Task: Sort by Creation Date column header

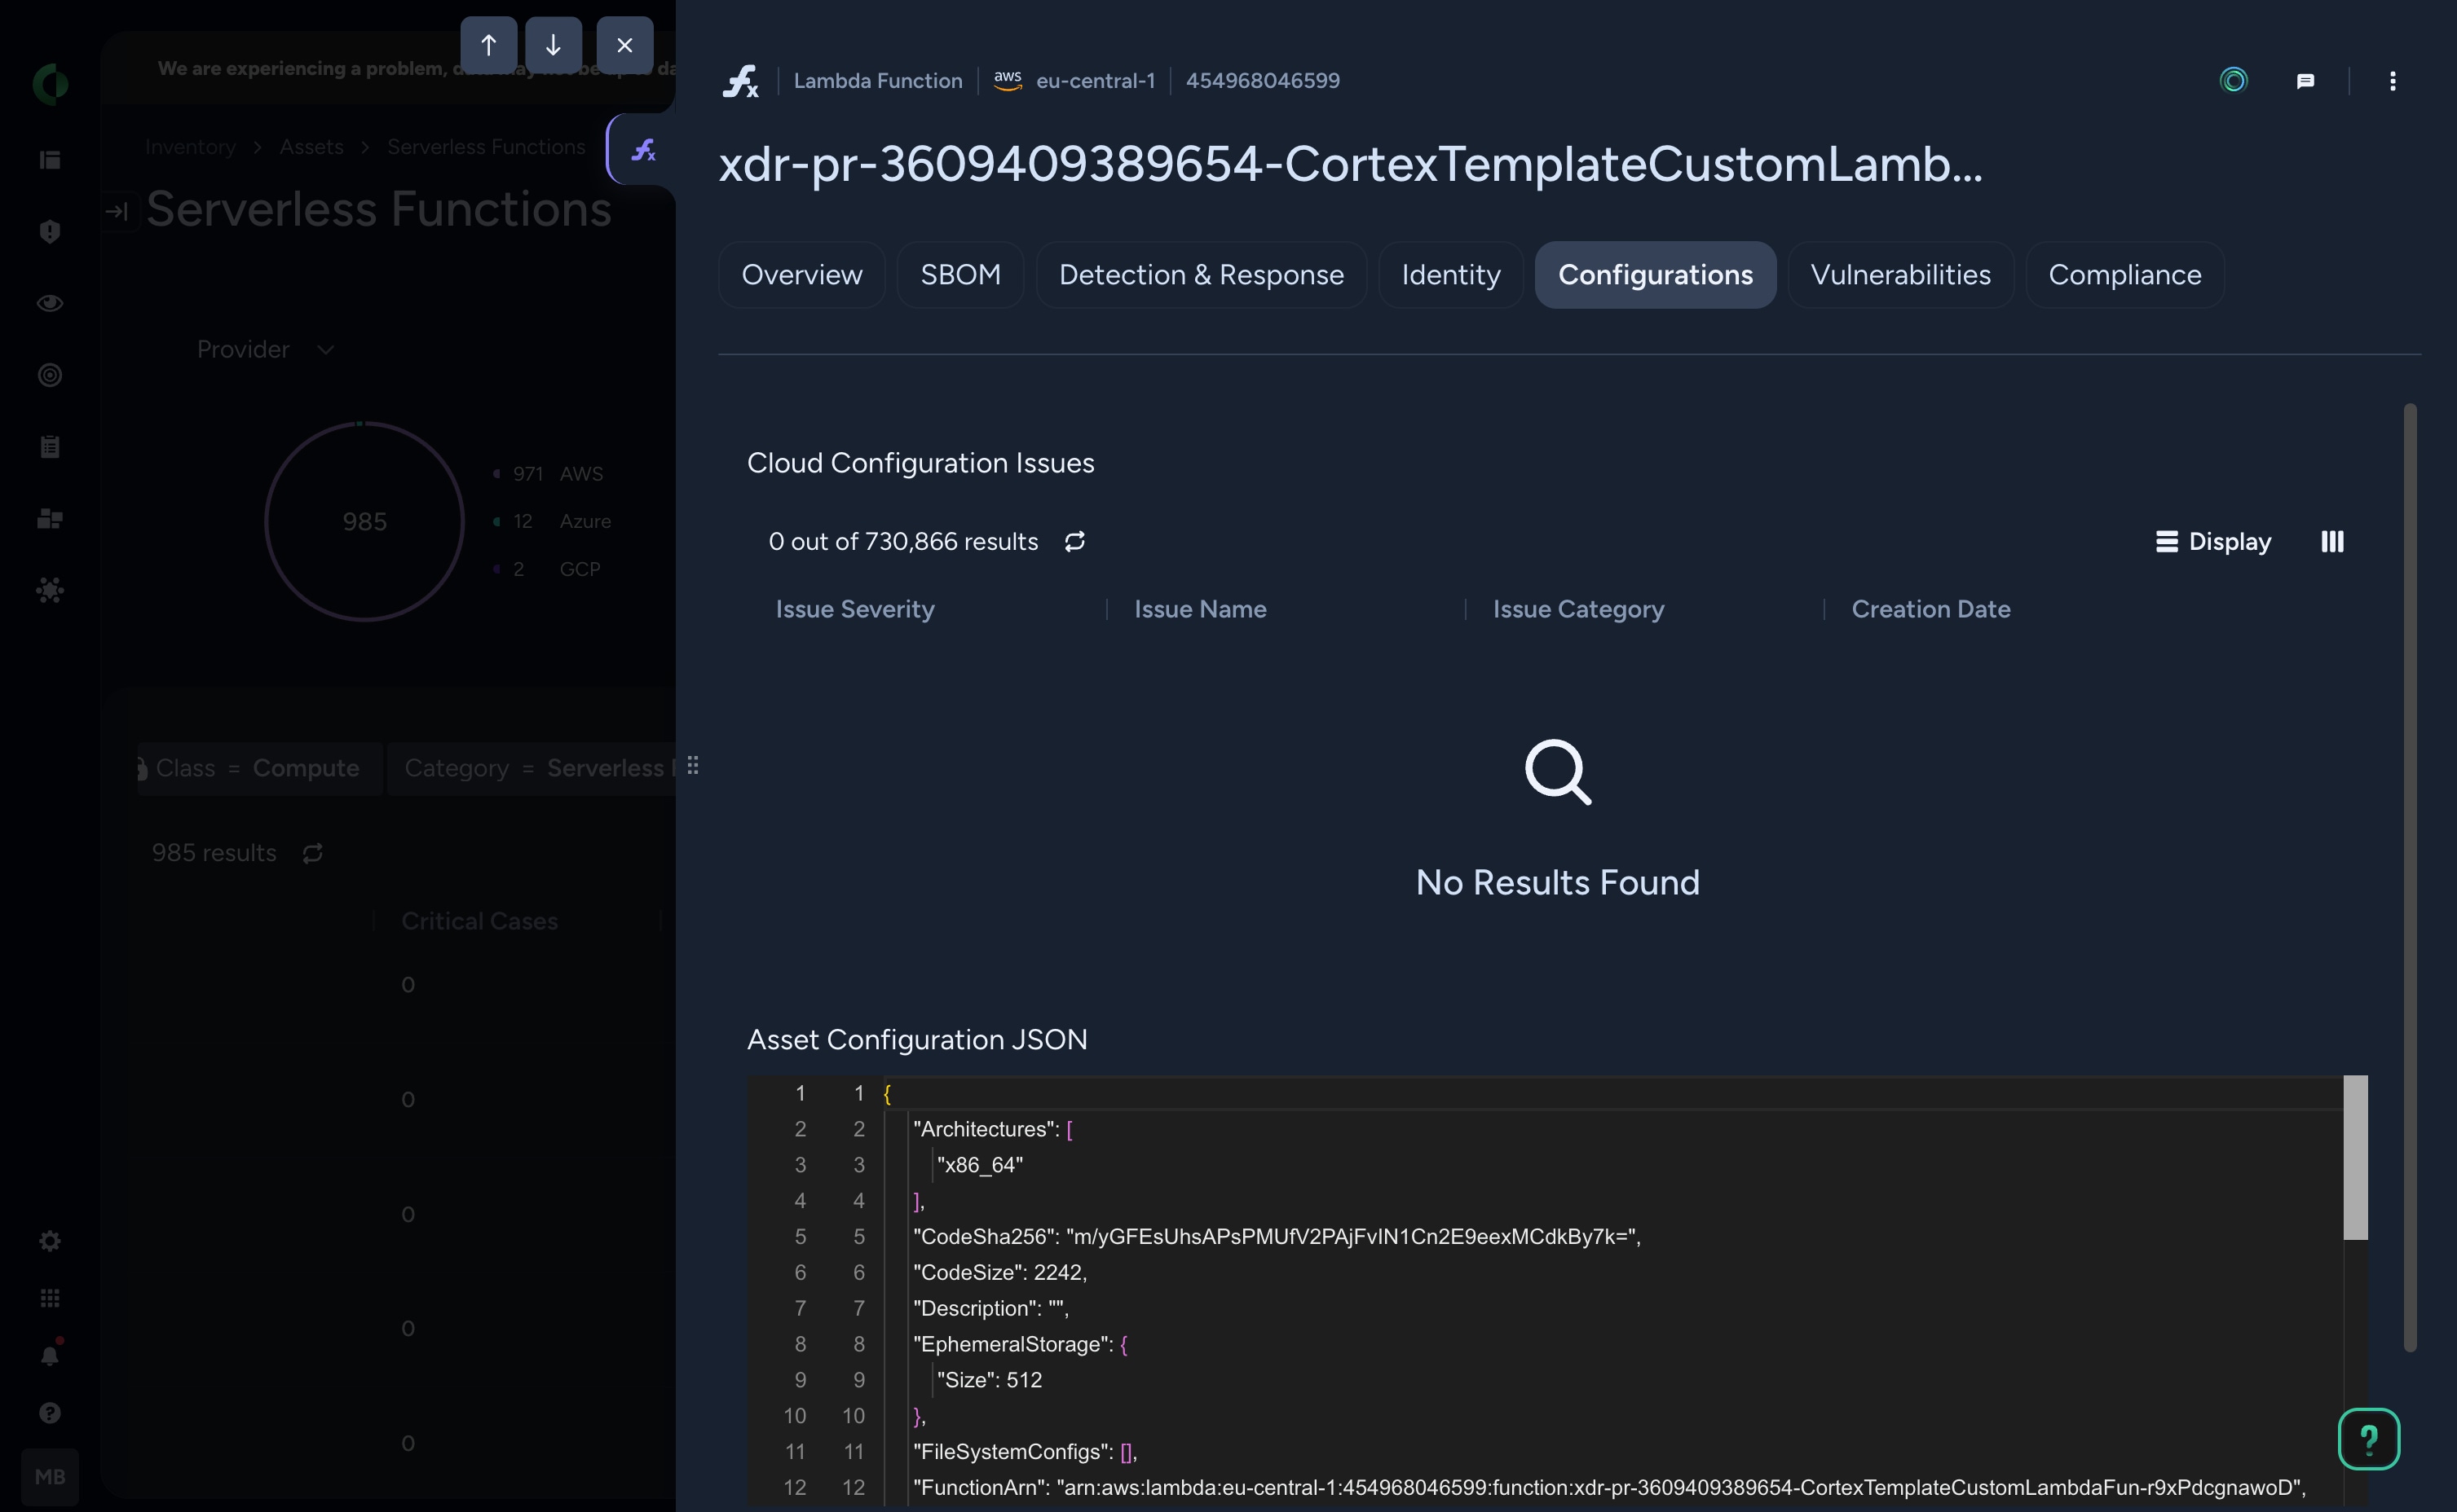Action: (x=1930, y=609)
